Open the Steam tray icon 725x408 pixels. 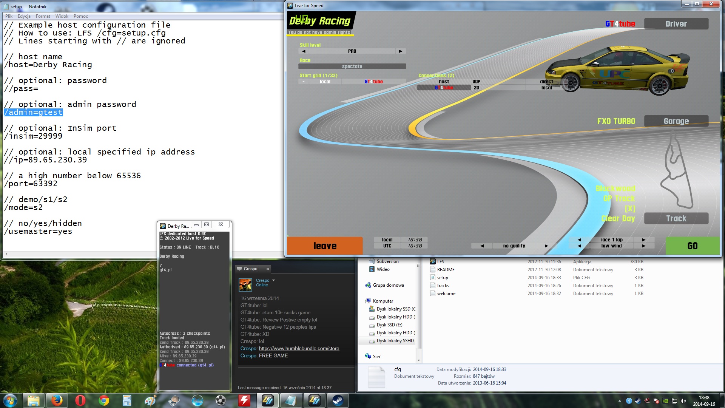coord(638,401)
